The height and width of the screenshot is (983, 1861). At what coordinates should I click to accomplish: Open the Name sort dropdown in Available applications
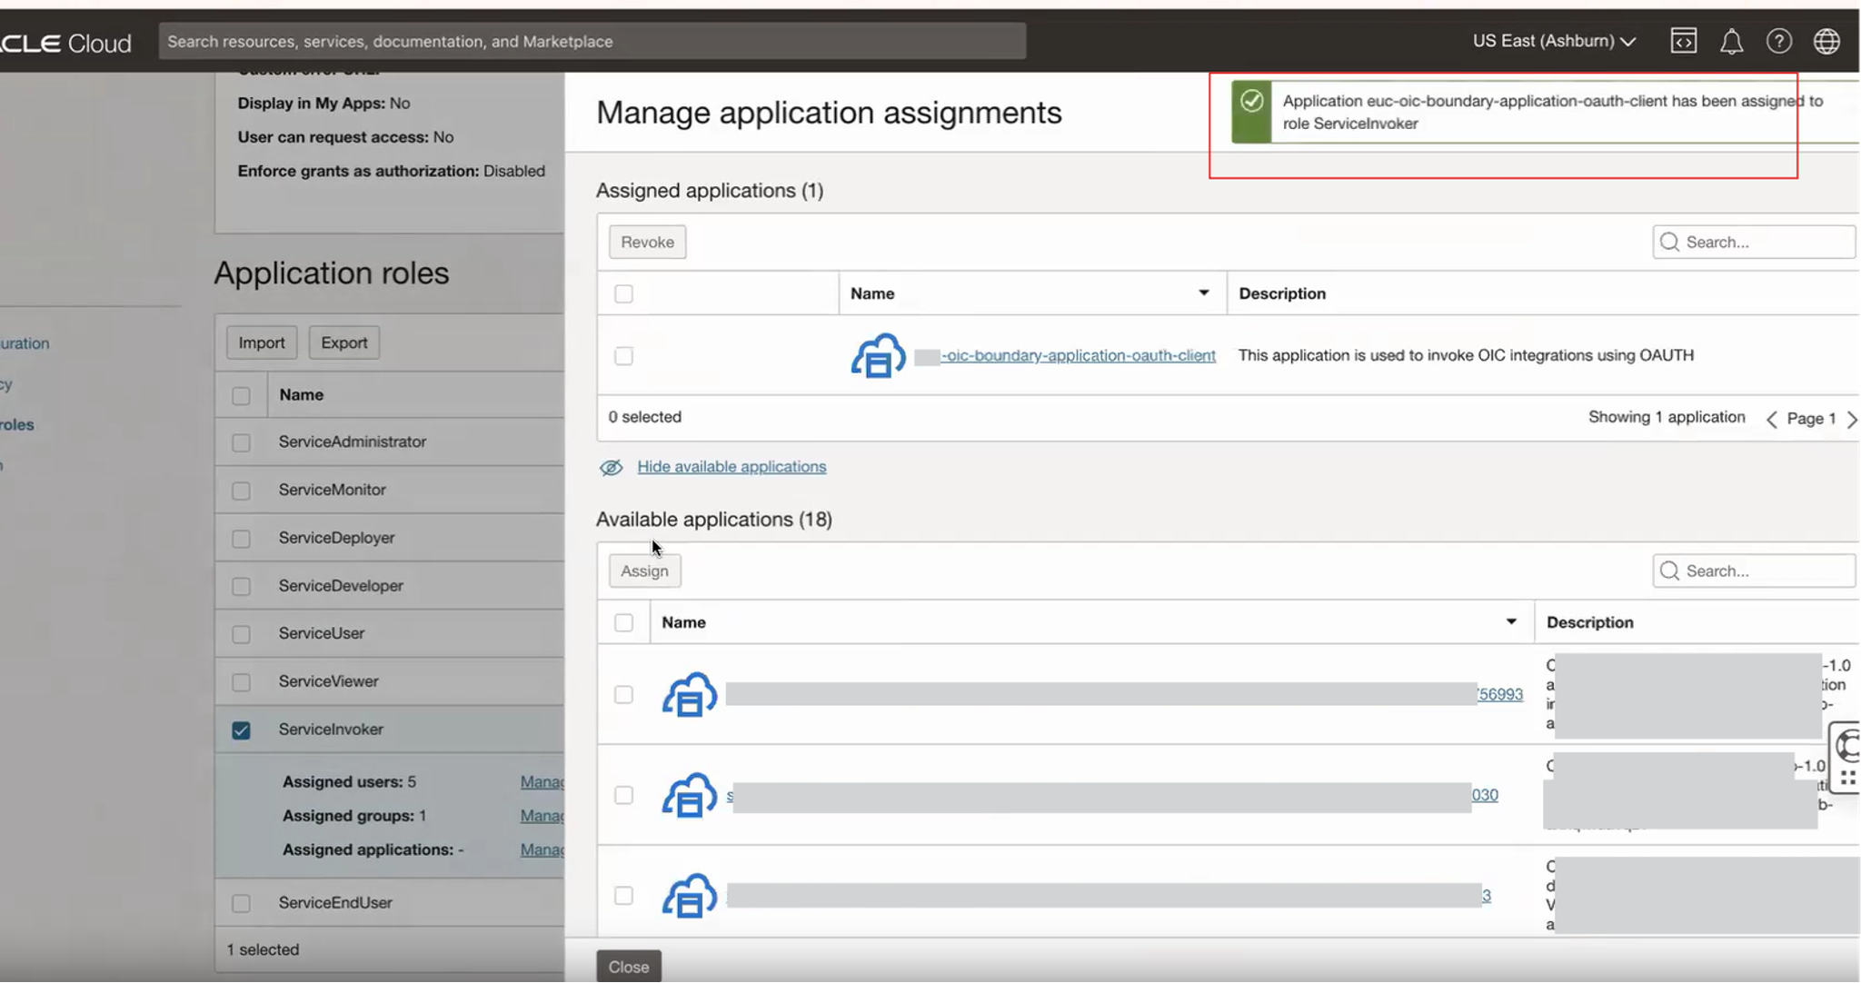click(x=1511, y=621)
